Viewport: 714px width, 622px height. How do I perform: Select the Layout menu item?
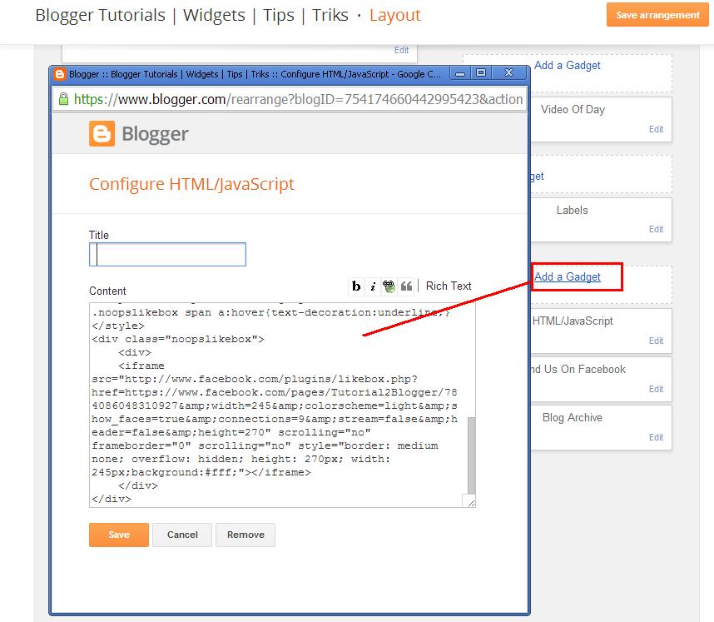point(394,14)
